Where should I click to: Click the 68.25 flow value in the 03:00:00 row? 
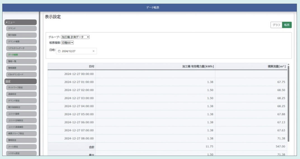pos(281,98)
